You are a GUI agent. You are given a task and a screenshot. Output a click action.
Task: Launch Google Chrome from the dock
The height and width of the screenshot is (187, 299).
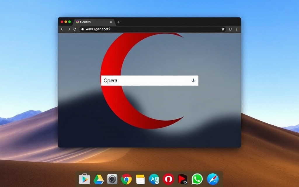126,179
